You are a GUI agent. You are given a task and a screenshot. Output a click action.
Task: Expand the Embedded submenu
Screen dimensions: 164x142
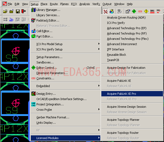[66, 86]
